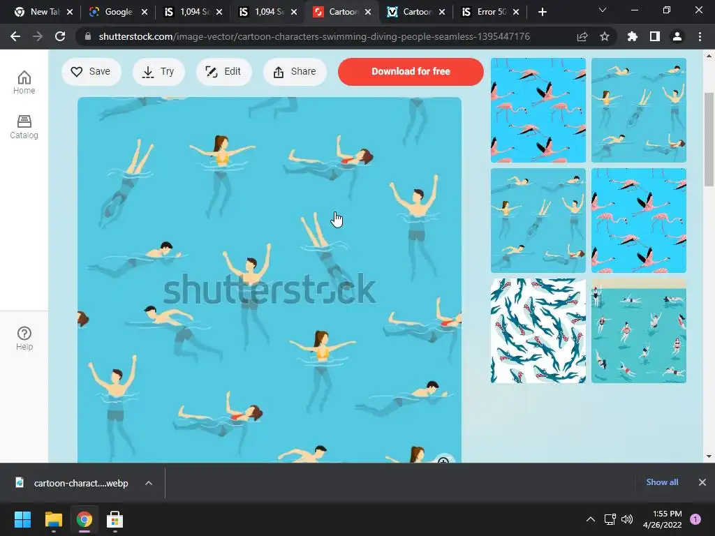Open the Windows Start menu
Screen dimensions: 715x536
click(22, 519)
